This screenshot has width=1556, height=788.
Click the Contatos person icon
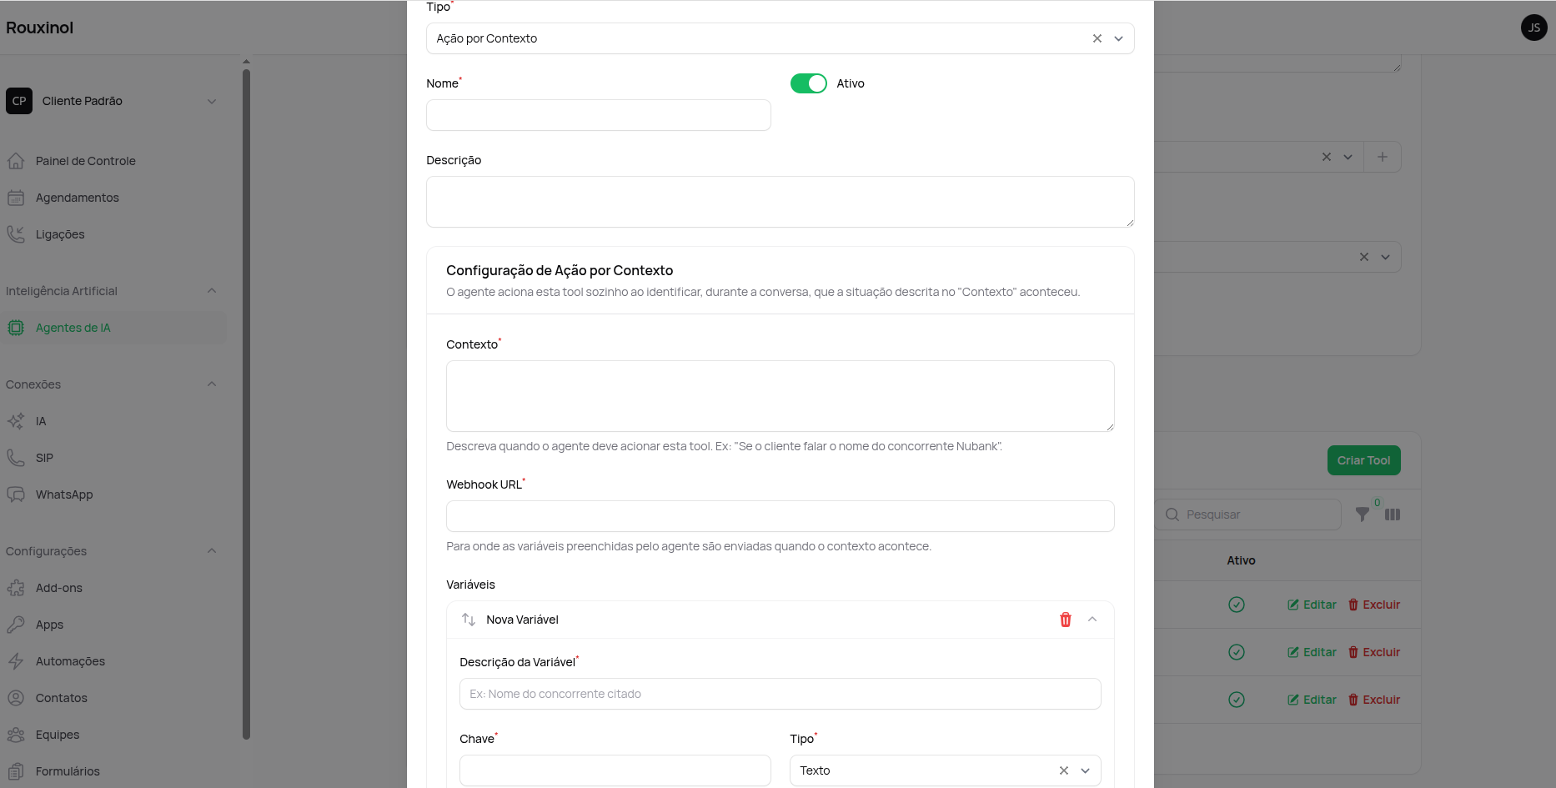16,698
